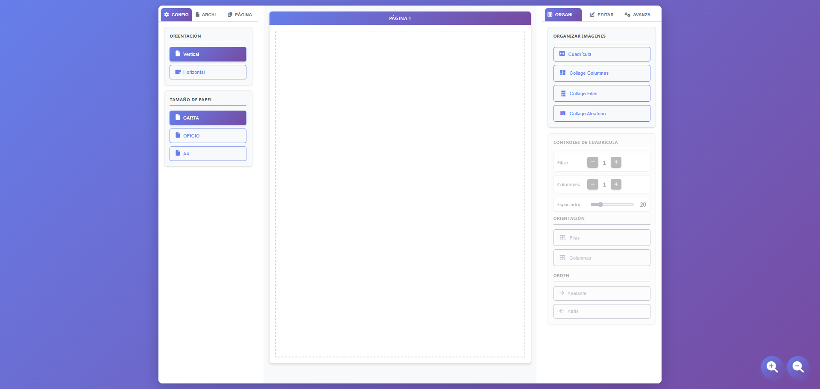Switch to the Editar tab
The image size is (820, 389).
[x=602, y=15]
